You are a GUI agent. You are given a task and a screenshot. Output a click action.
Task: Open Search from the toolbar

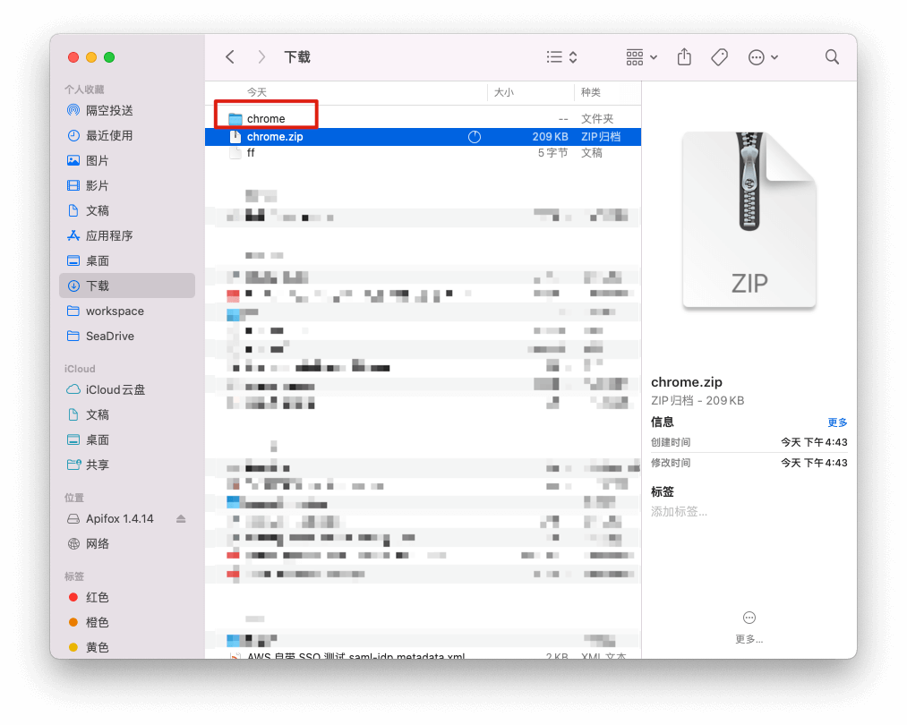(832, 56)
